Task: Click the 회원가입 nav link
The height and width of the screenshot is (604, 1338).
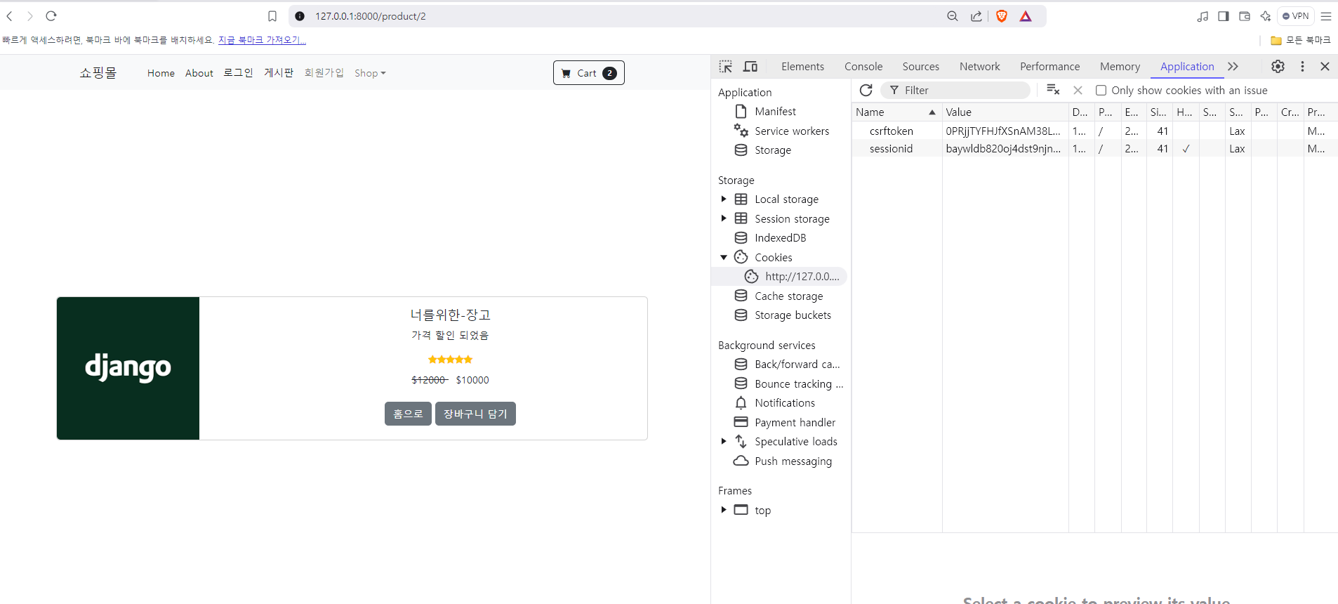Action: coord(324,73)
